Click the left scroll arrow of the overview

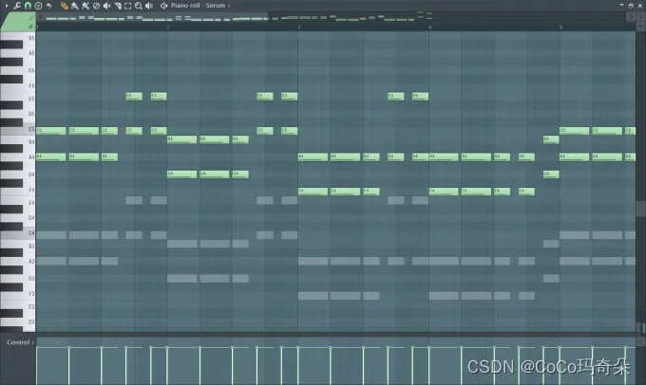pyautogui.click(x=40, y=16)
